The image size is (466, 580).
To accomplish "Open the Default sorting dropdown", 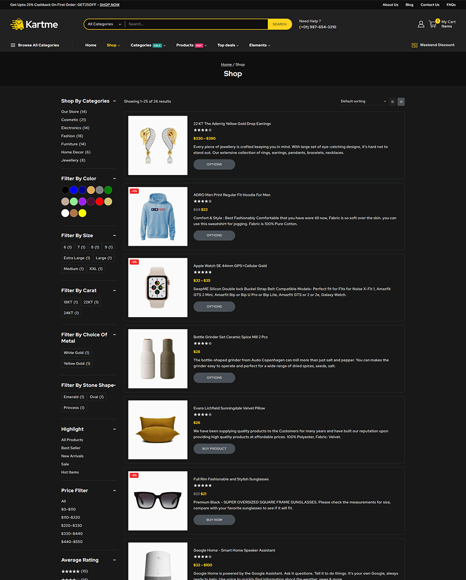I will 363,101.
